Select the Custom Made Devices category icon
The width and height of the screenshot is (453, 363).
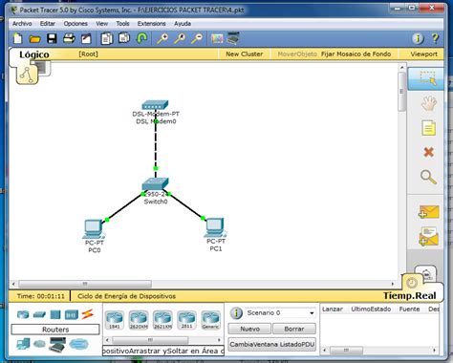pos(57,345)
